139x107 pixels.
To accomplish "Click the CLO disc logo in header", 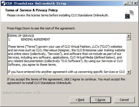I will [129, 14].
